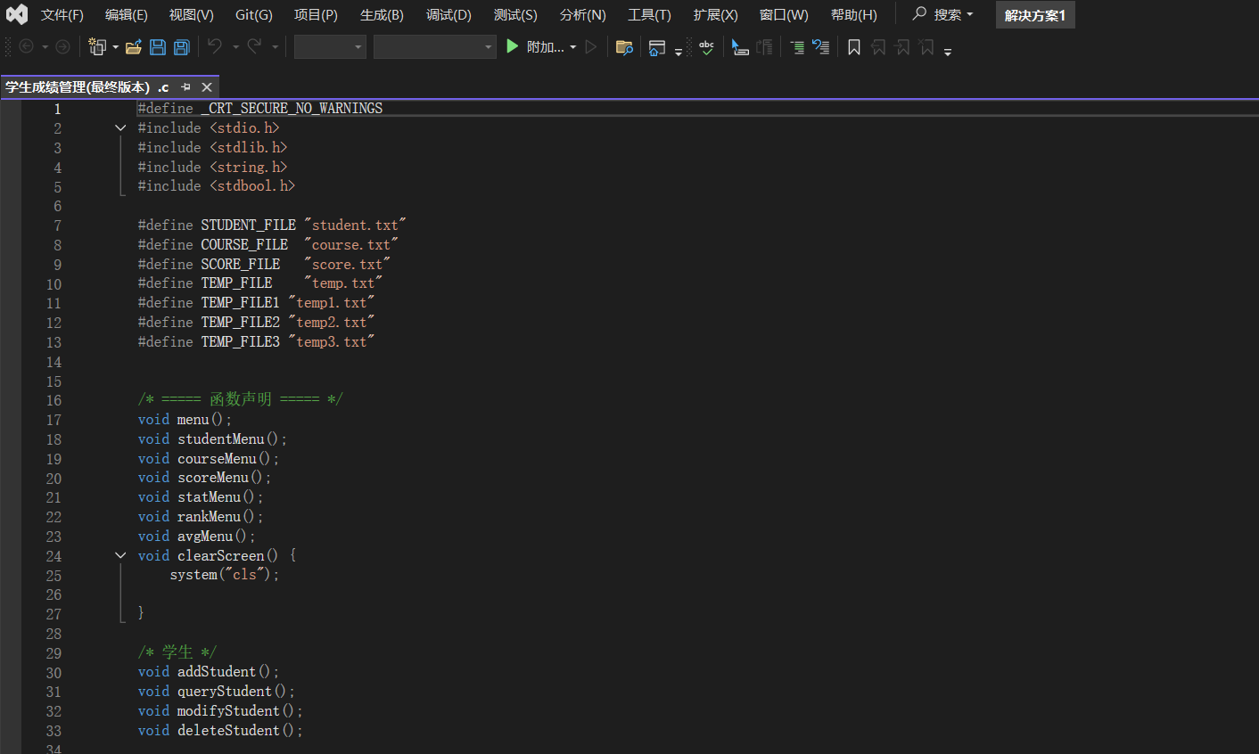This screenshot has width=1259, height=754.
Task: Save the current file with single disk icon
Action: 158,47
